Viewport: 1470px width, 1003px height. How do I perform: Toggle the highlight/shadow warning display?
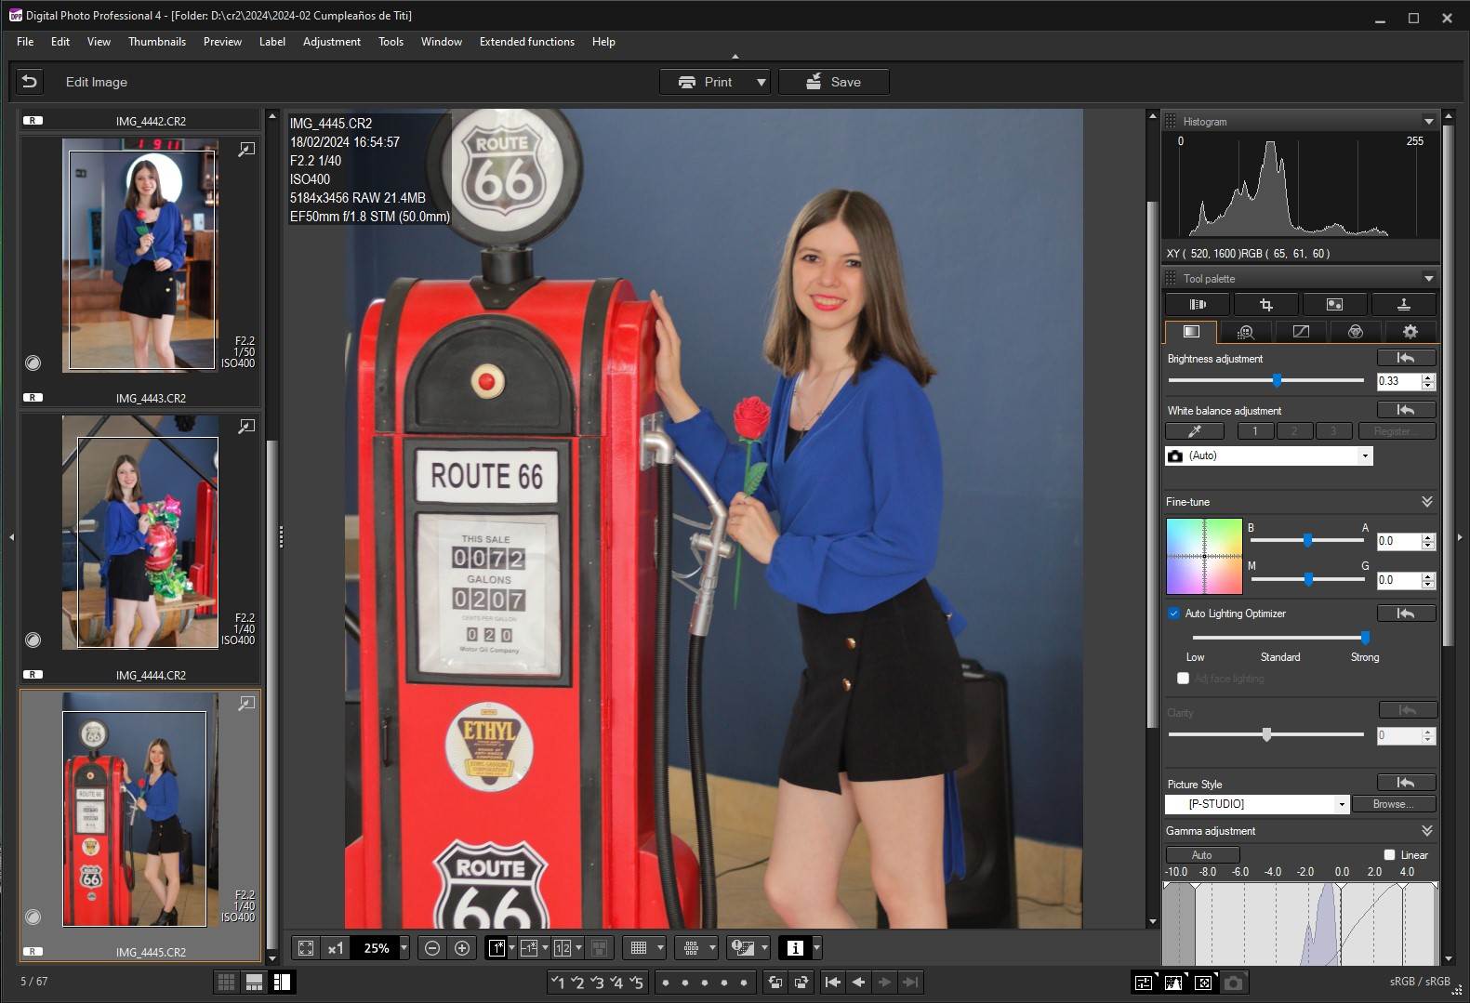(743, 948)
